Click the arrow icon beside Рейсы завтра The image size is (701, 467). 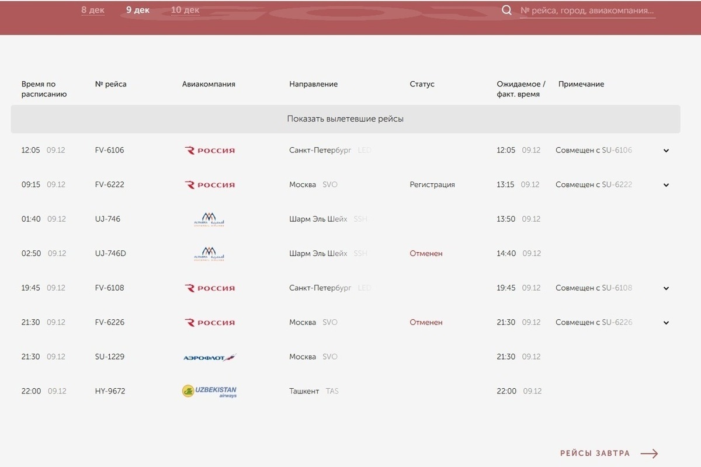tap(649, 454)
